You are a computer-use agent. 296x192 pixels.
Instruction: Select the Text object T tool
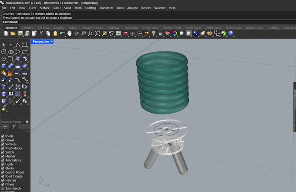(x=3, y=87)
